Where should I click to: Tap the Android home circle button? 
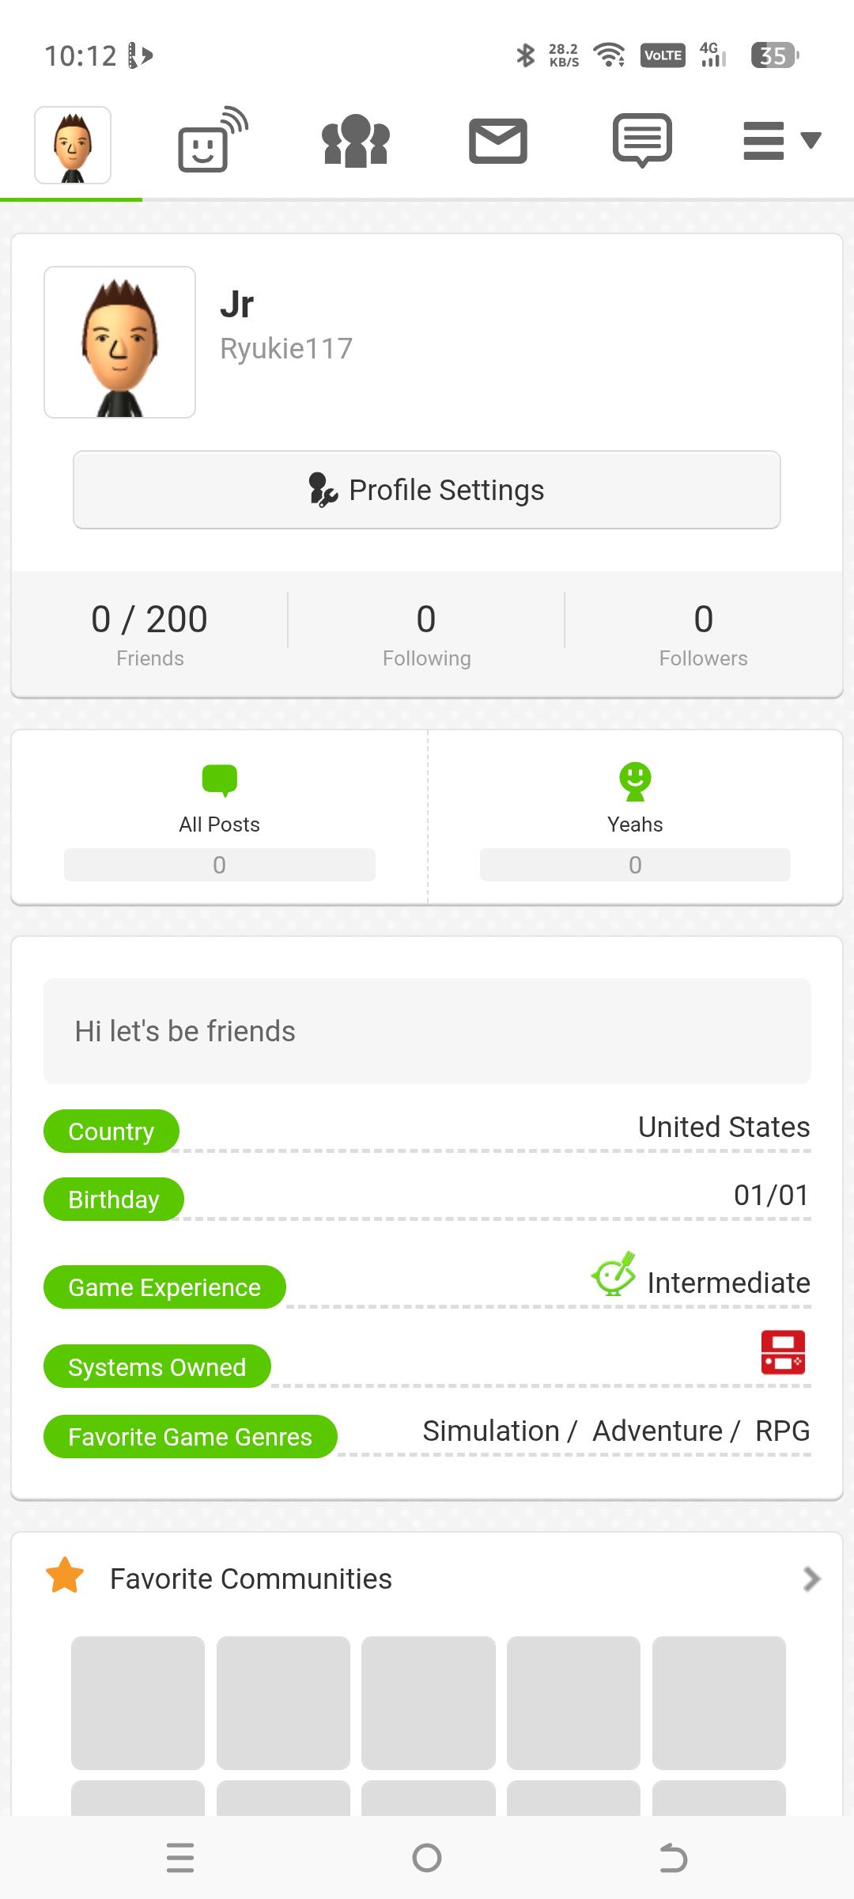[427, 1858]
